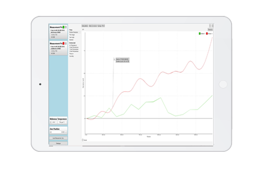The image size is (262, 169).
Task: Click the red color swatch on second measurement
Action: 63,44
